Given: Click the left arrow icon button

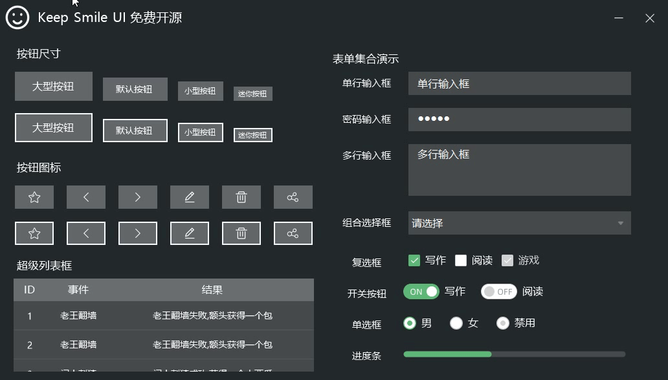Looking at the screenshot, I should coord(85,196).
